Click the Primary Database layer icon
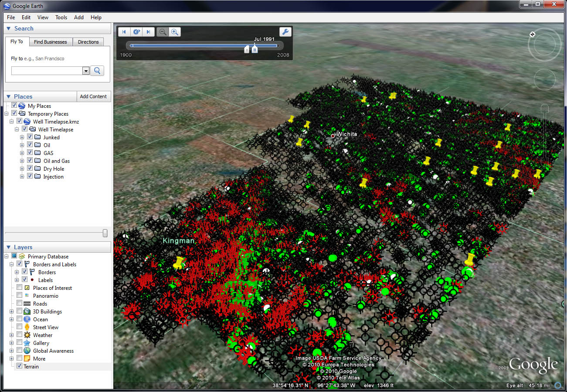The image size is (567, 392). pos(21,257)
